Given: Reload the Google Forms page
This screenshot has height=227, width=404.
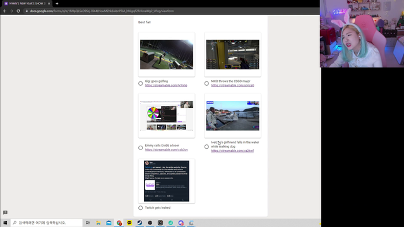Looking at the screenshot, I should point(18,11).
